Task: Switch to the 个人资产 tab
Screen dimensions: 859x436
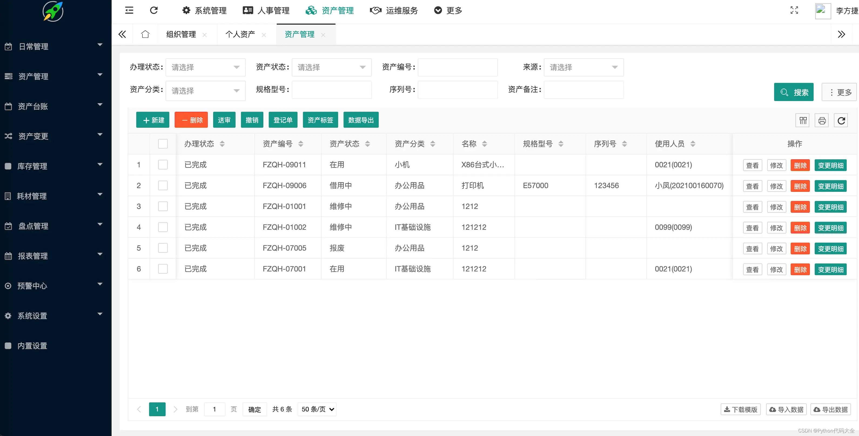Action: point(240,34)
